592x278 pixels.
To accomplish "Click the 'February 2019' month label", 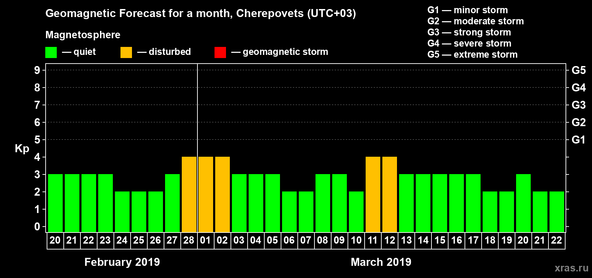I will 122,262.
